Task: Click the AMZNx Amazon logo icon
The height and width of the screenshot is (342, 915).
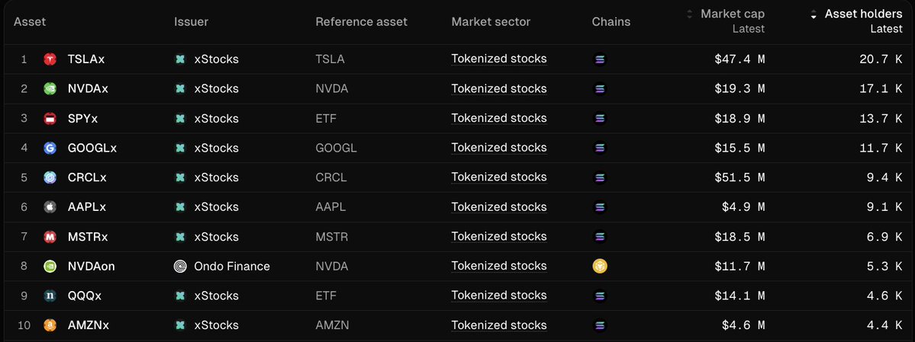Action: point(50,325)
